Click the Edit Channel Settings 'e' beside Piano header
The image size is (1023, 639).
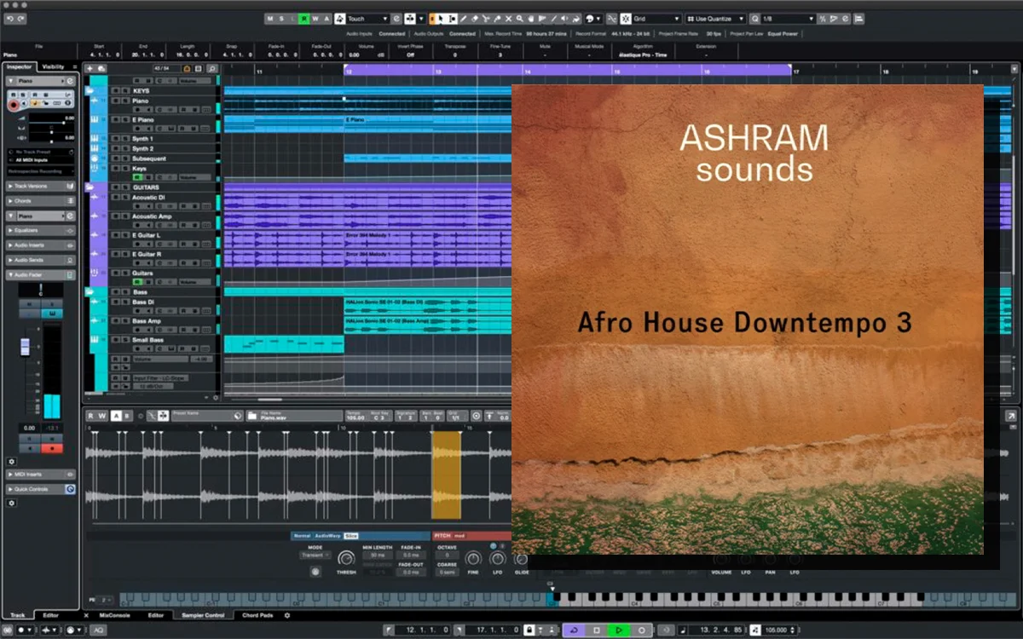point(70,81)
